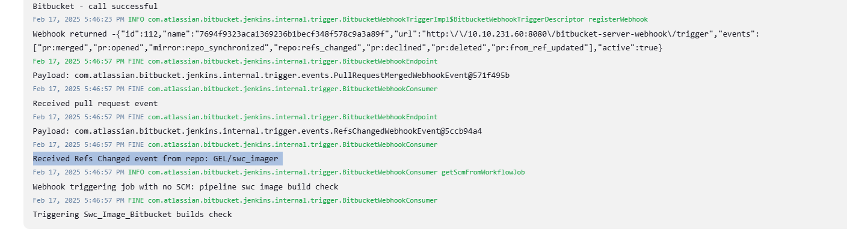Viewport: 847px width, 232px height.
Task: Click the pr:merged events list line
Action: click(347, 48)
